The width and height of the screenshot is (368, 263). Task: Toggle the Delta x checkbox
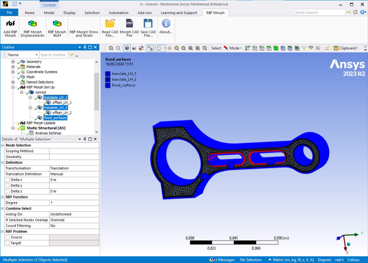pyautogui.click(x=8, y=180)
